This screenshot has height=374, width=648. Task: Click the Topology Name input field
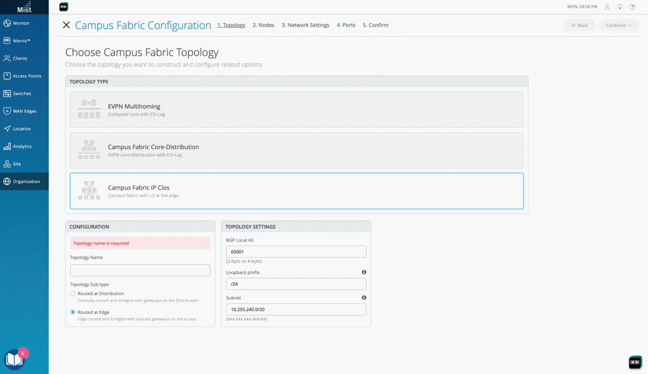[x=140, y=270]
